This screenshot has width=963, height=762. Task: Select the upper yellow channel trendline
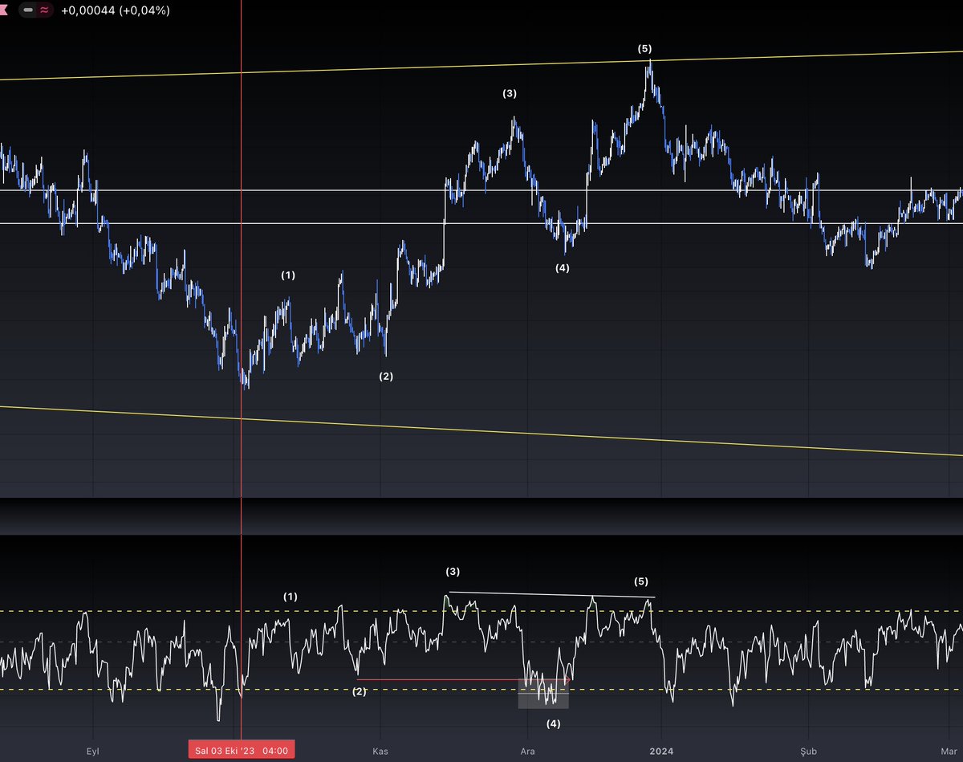481,65
